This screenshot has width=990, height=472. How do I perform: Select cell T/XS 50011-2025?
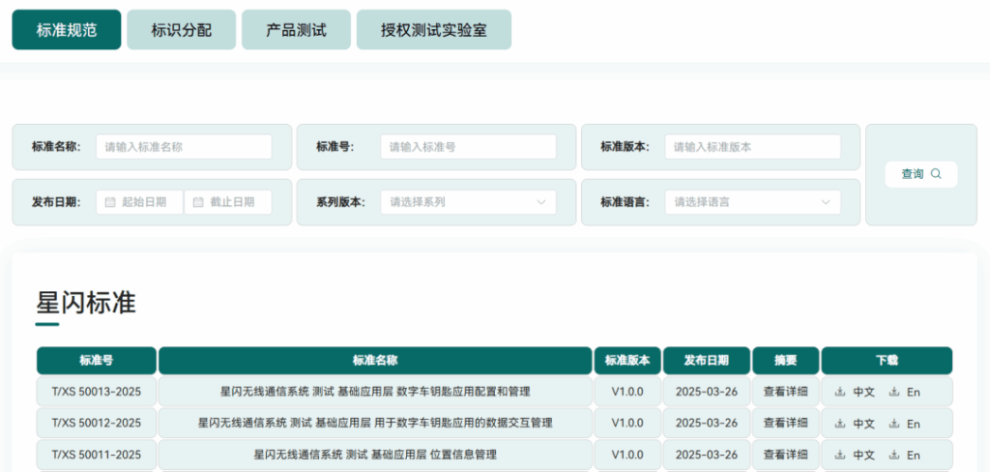[x=97, y=455]
